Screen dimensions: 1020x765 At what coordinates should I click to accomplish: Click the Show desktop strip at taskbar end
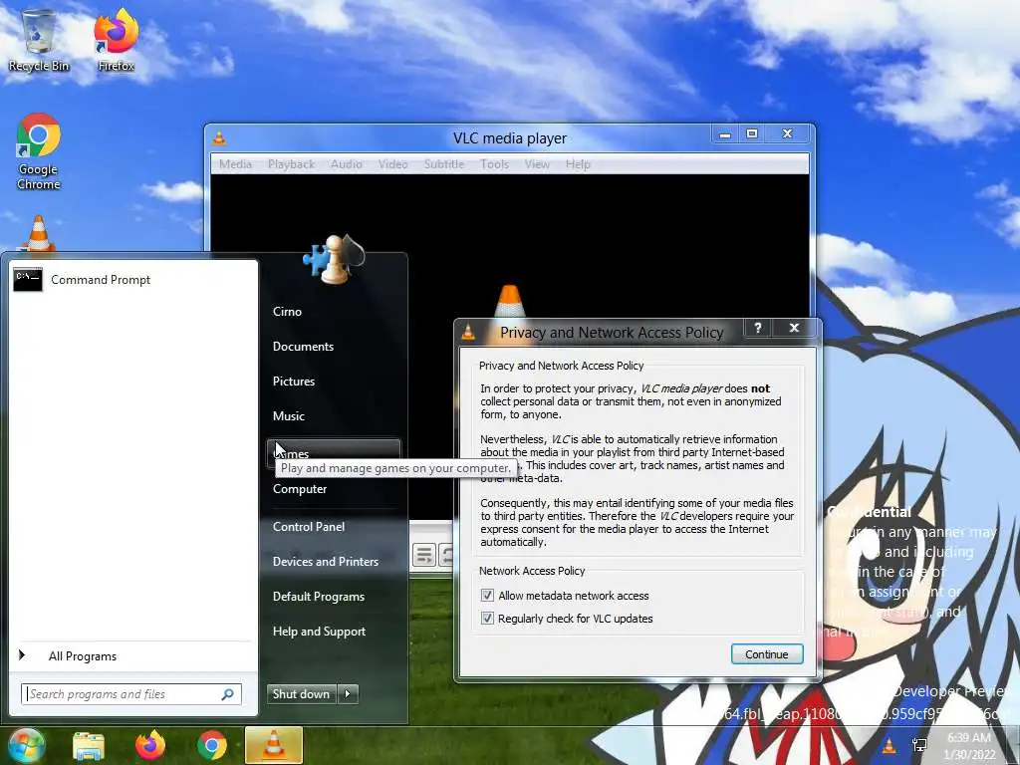[x=1014, y=745]
